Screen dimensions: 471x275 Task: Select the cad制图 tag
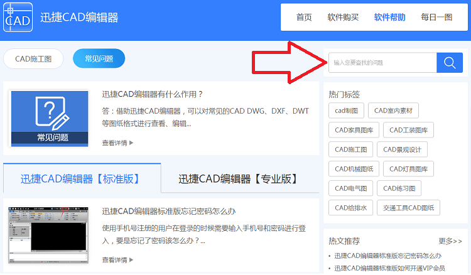point(346,111)
